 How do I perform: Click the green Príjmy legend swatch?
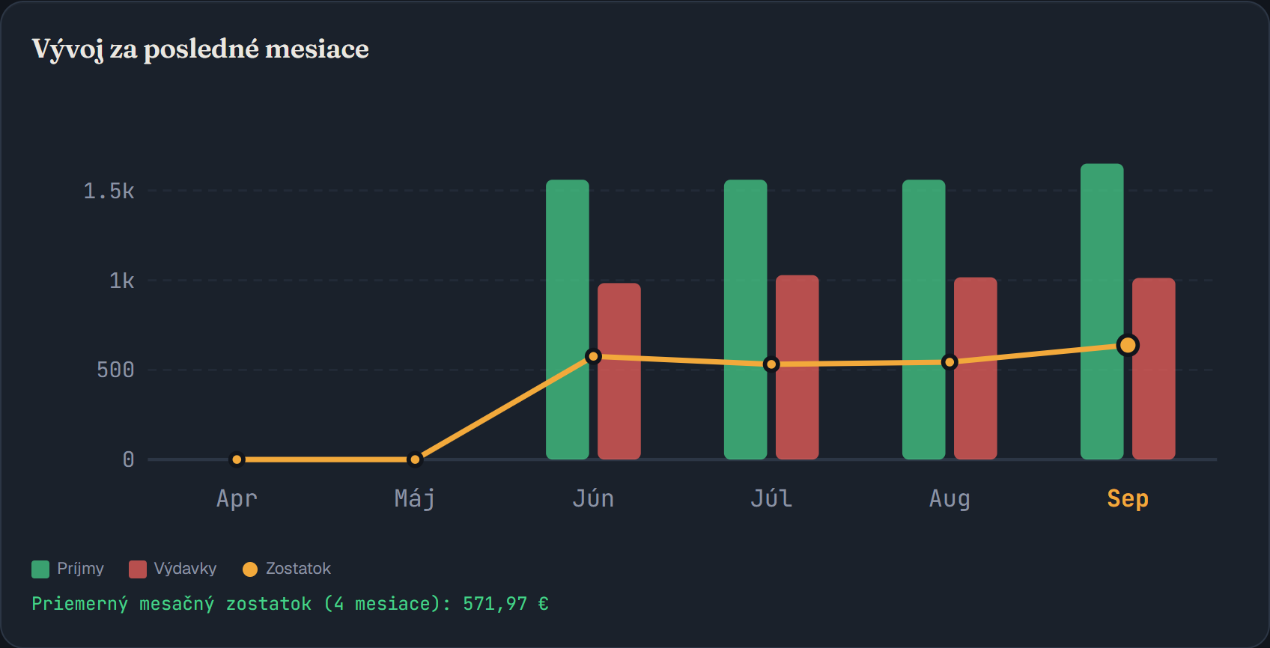click(40, 569)
